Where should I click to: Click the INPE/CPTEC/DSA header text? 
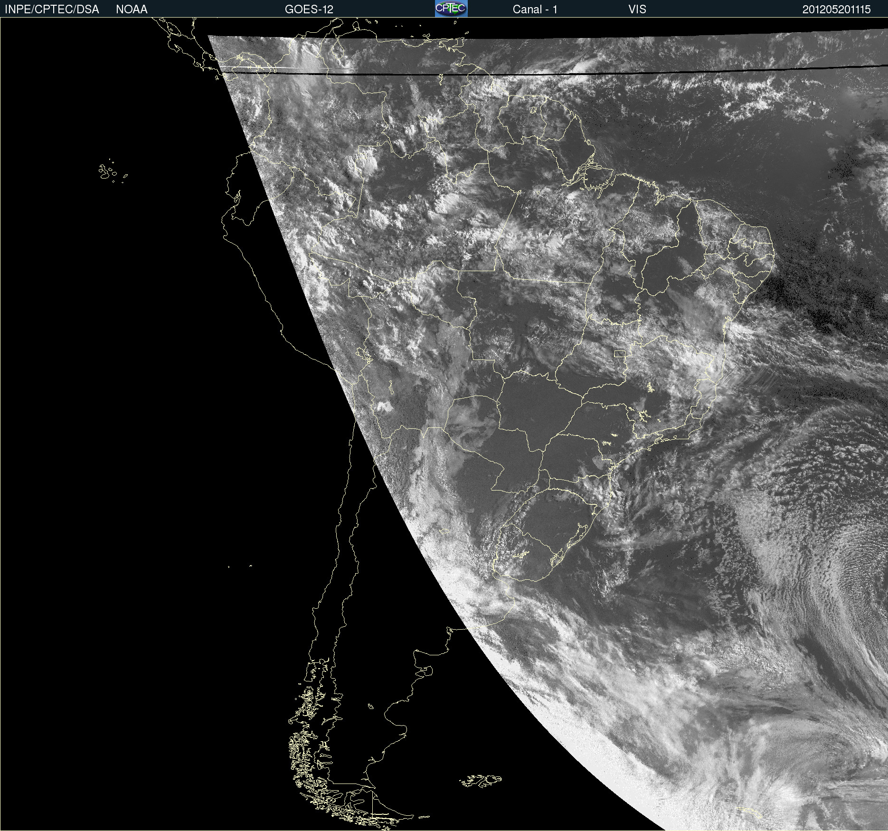coord(52,9)
